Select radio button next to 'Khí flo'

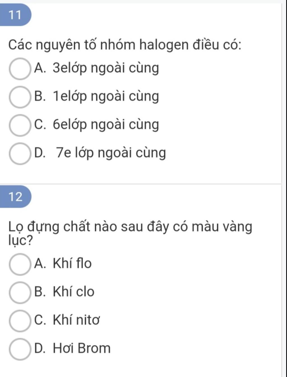coord(20,264)
